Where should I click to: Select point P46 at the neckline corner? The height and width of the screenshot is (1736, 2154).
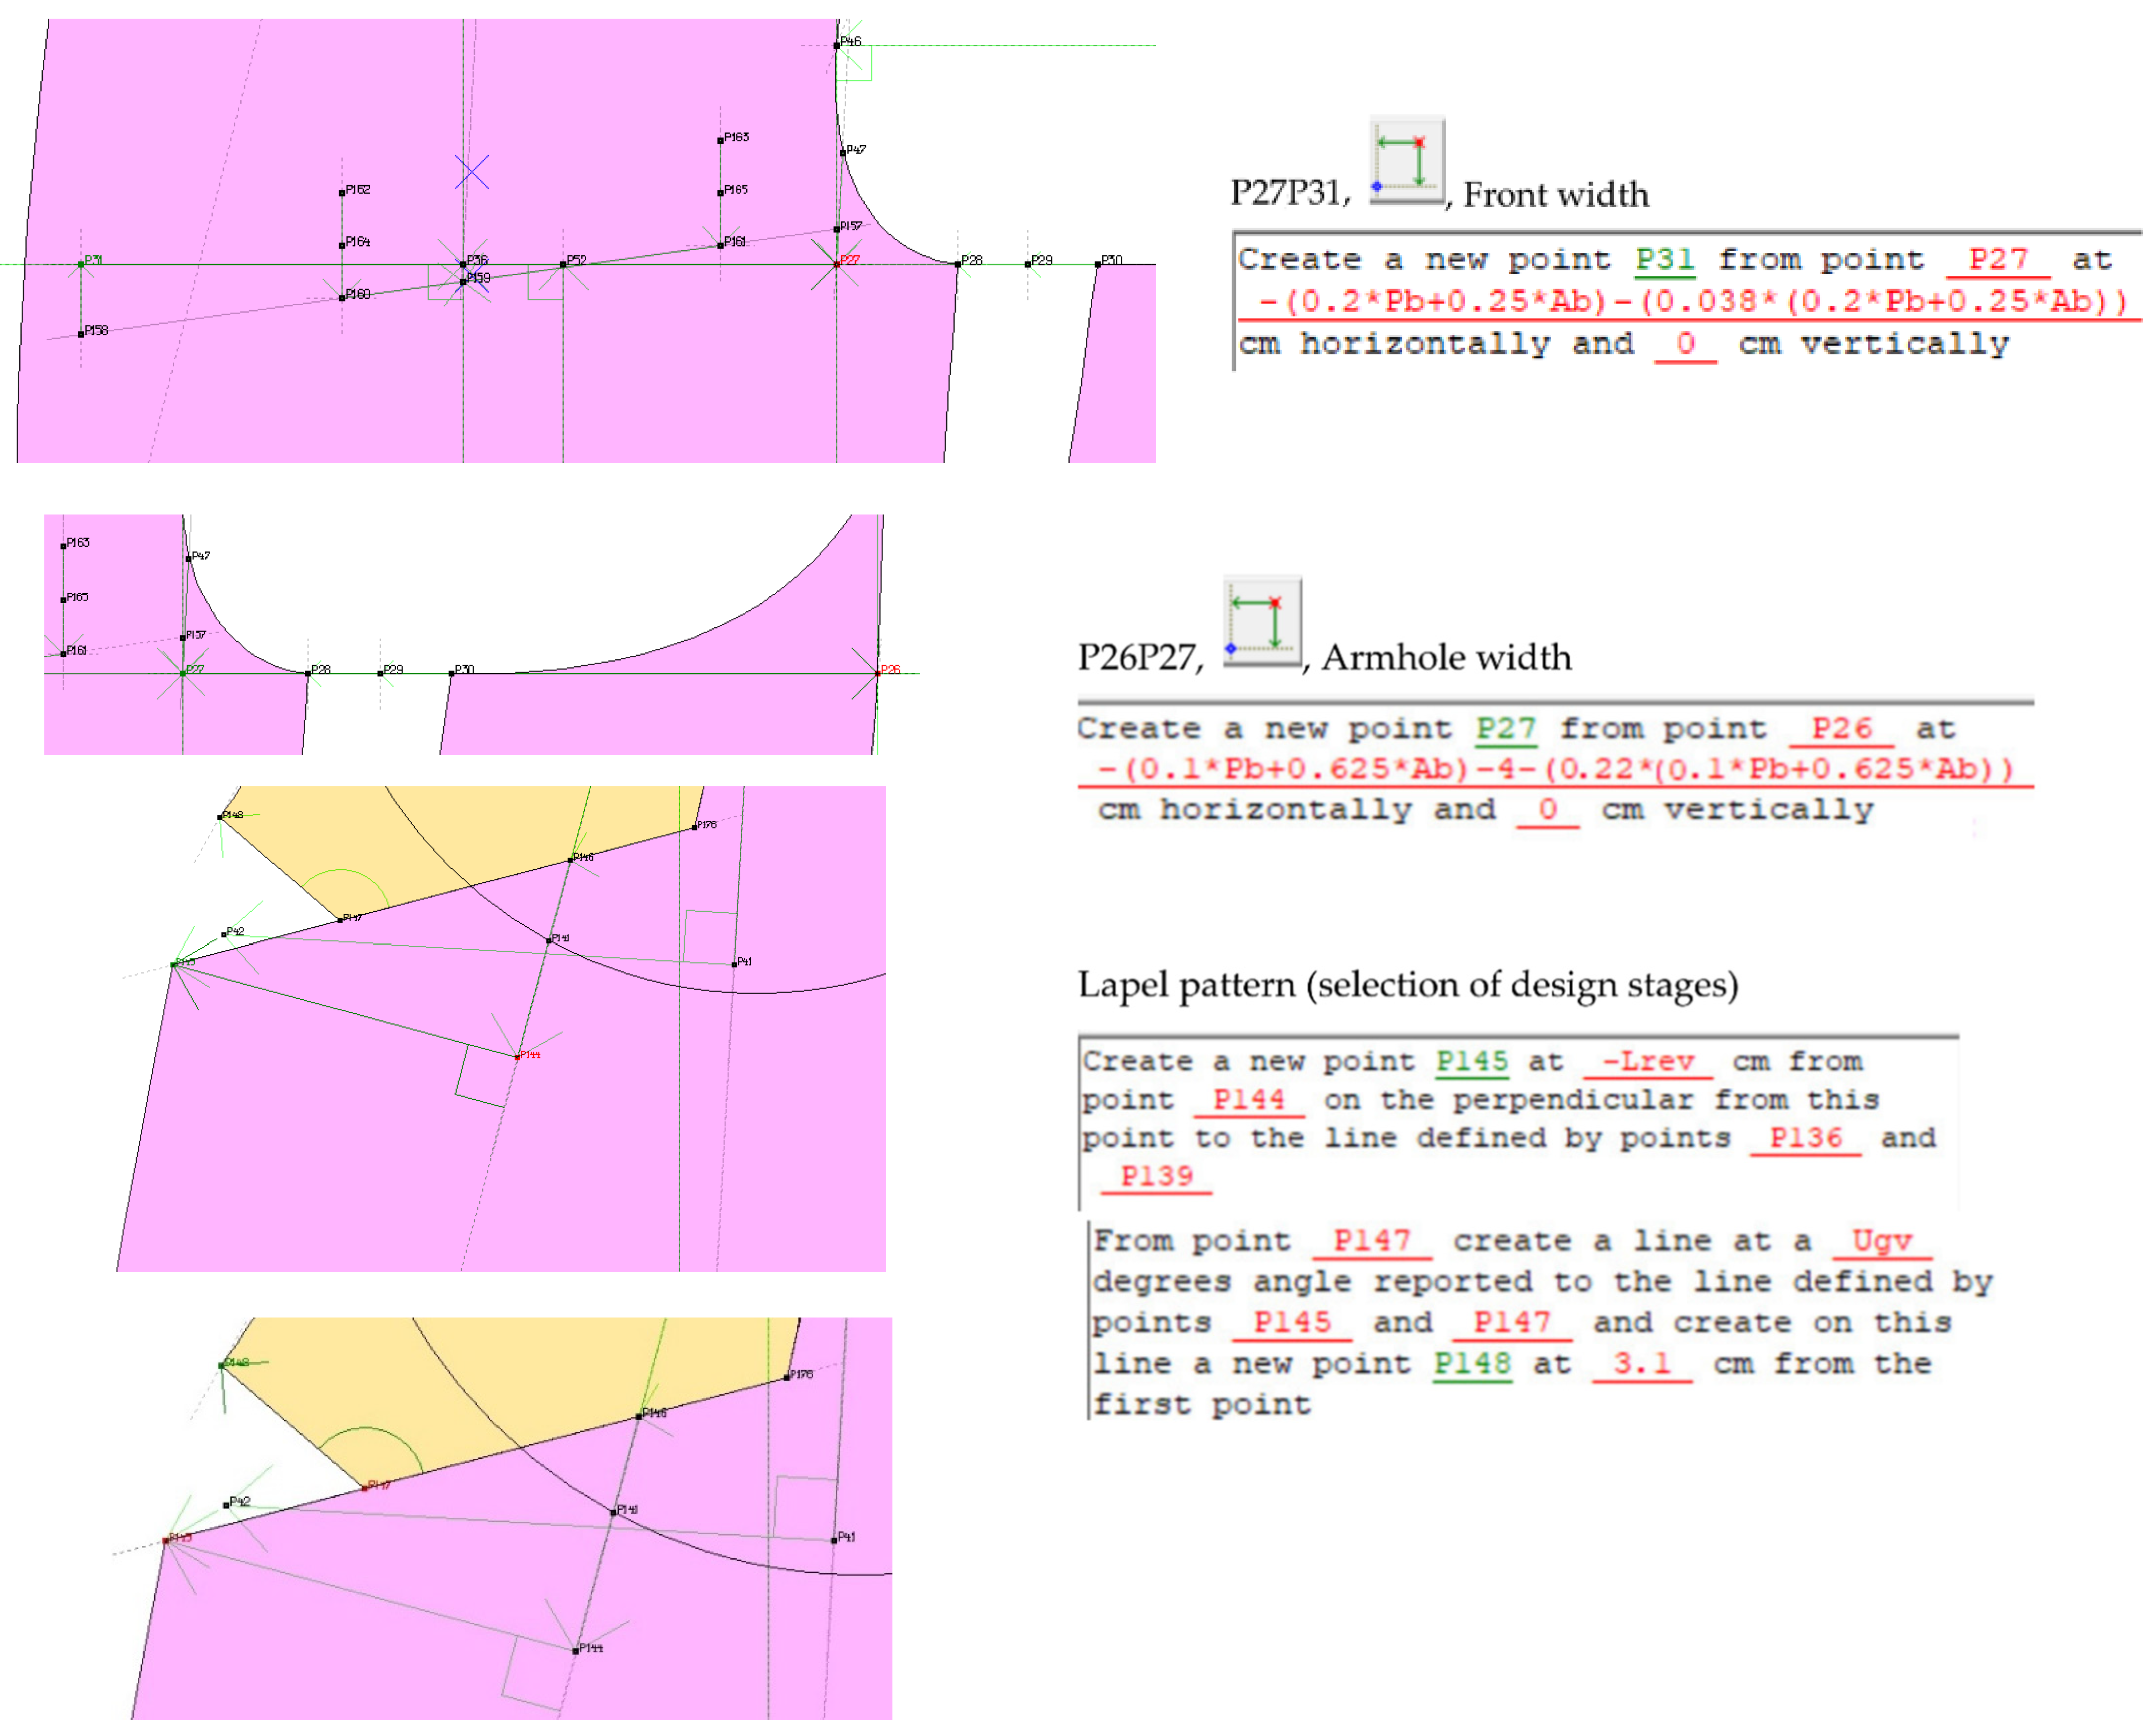point(837,45)
